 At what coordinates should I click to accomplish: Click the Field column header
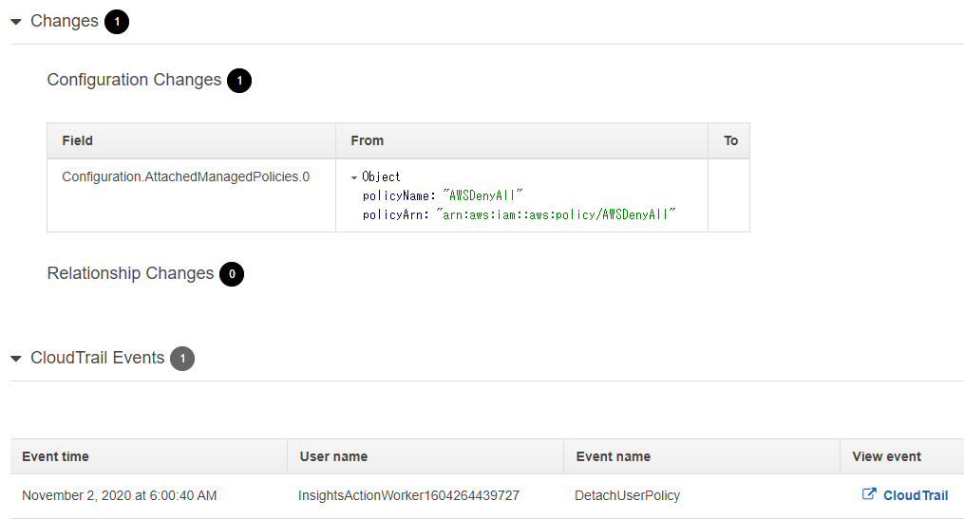78,140
